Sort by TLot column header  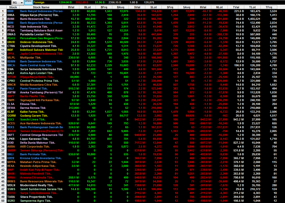pos(253,7)
